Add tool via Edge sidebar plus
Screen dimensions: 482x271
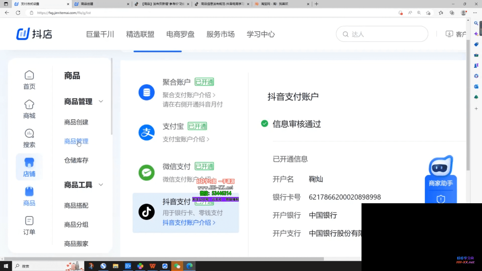[x=476, y=109]
